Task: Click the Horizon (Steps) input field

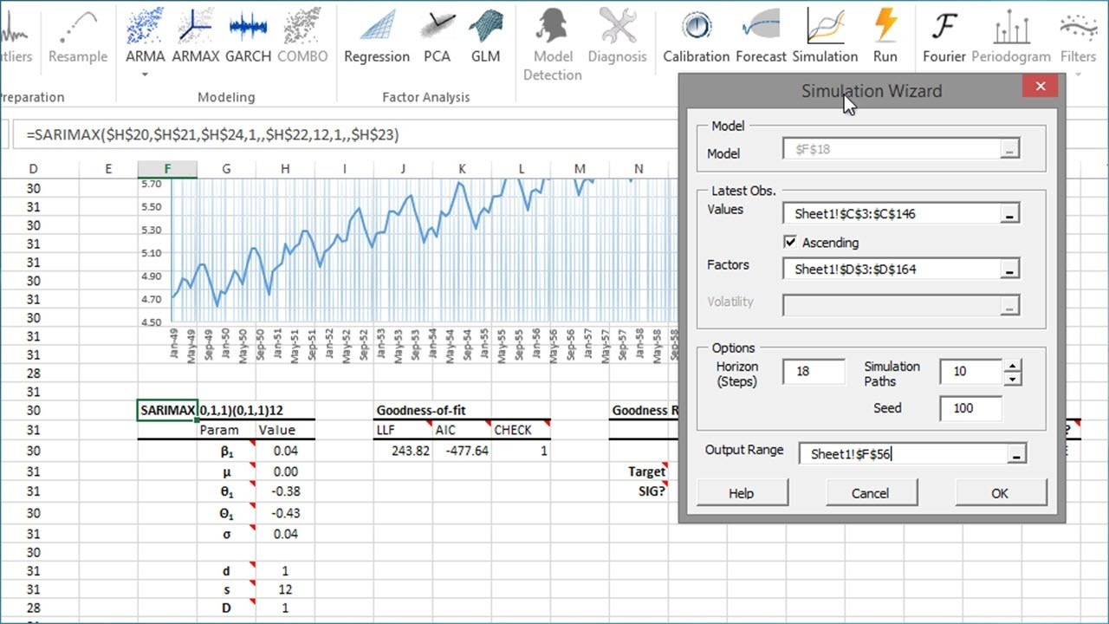Action: pyautogui.click(x=814, y=371)
